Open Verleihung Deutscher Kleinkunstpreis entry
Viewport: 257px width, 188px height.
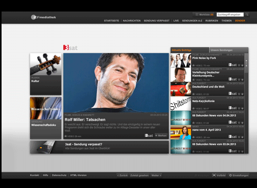(207, 75)
